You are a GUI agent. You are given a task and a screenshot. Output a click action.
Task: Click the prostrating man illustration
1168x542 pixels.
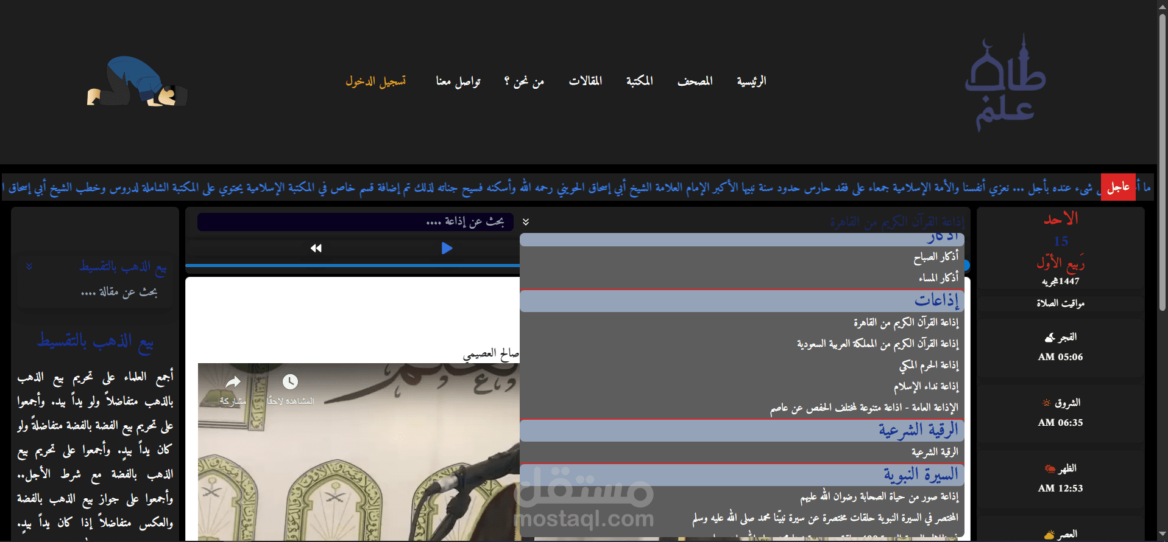[x=138, y=81]
